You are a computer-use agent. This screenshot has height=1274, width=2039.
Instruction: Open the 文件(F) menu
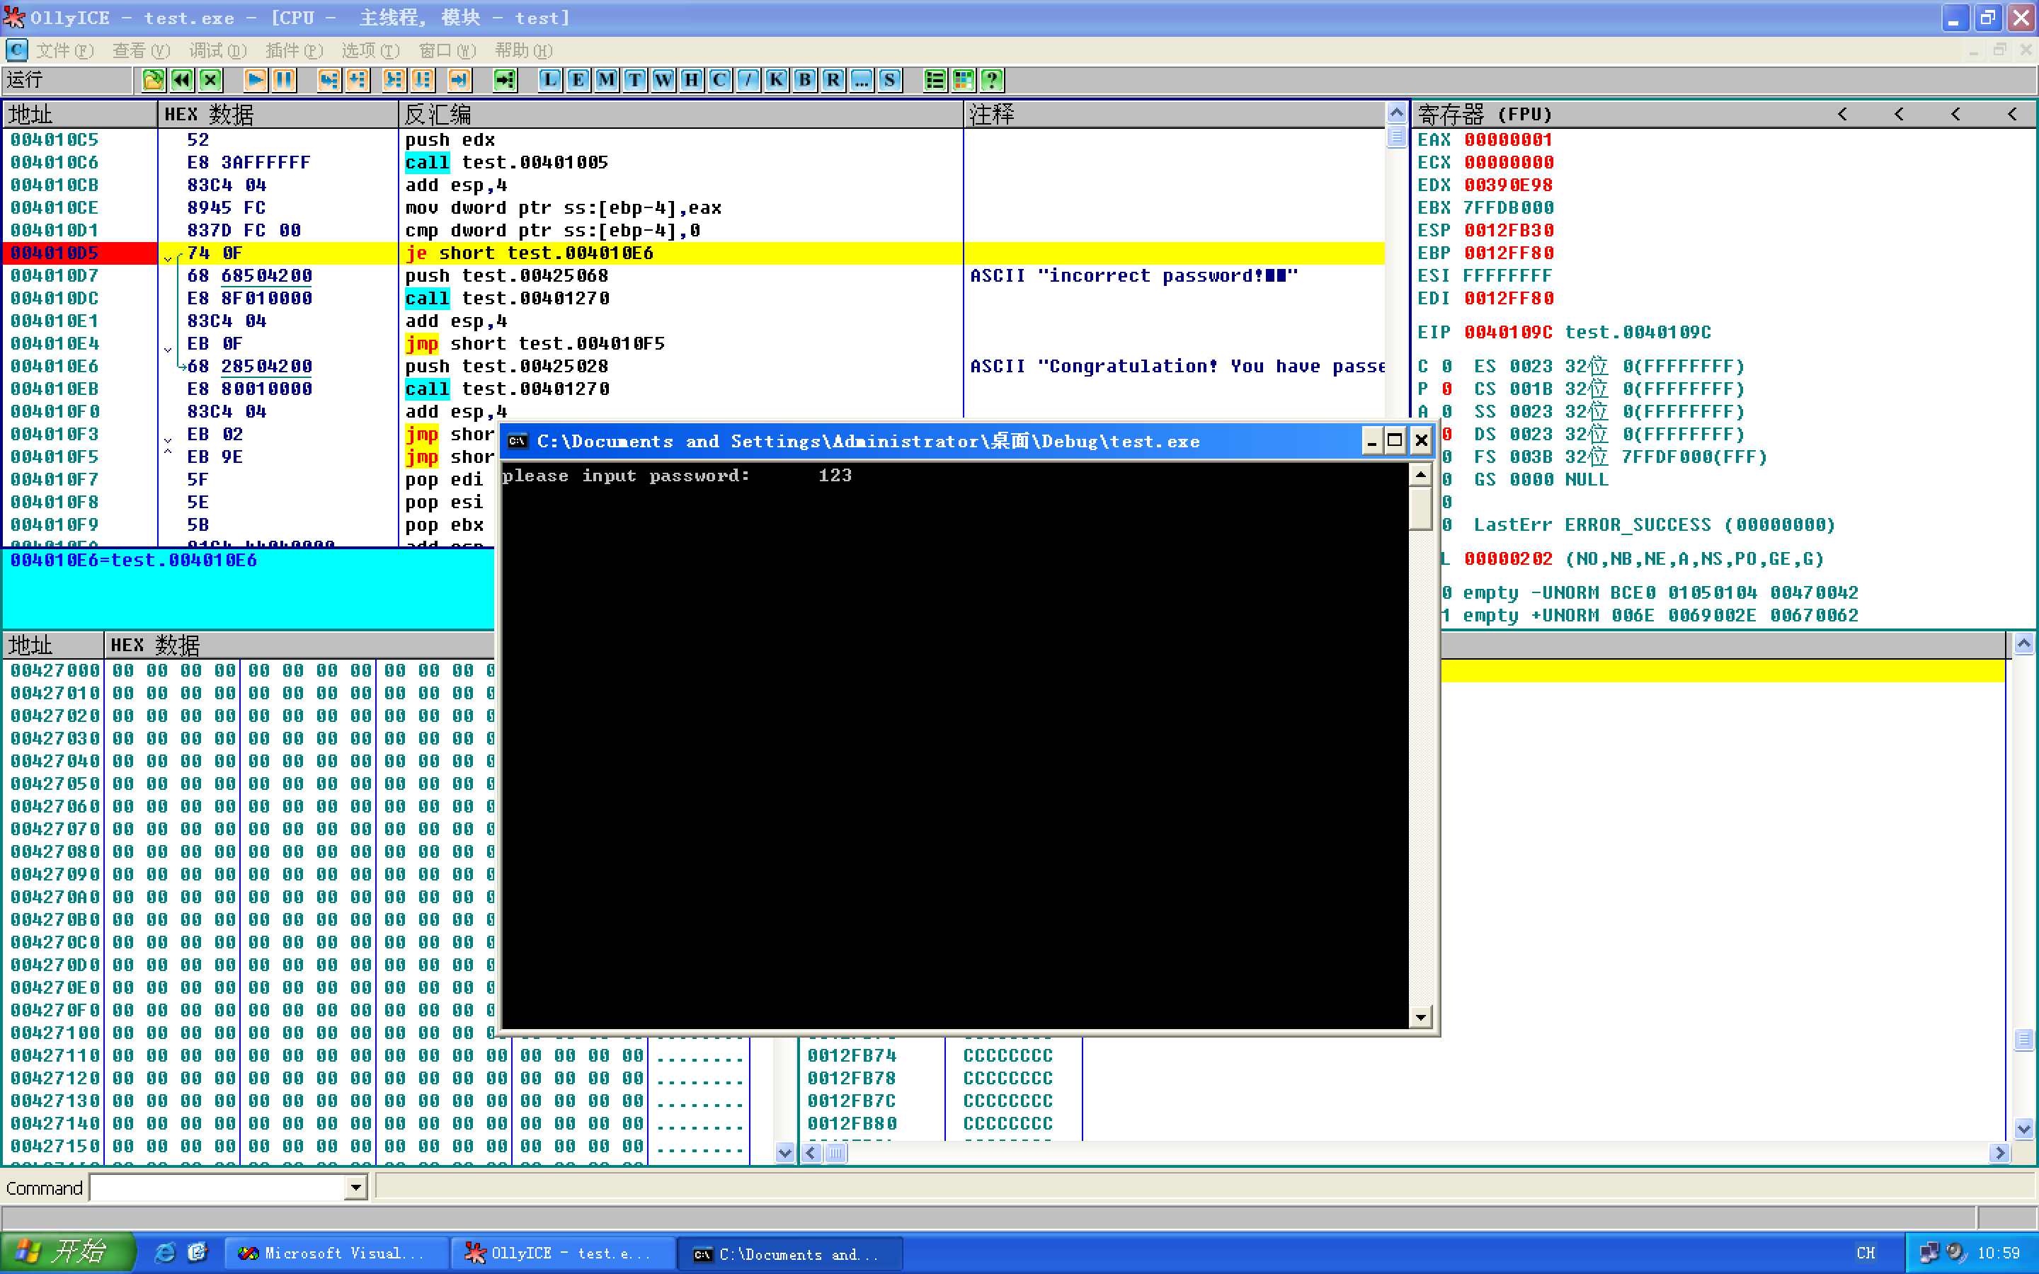tap(65, 50)
